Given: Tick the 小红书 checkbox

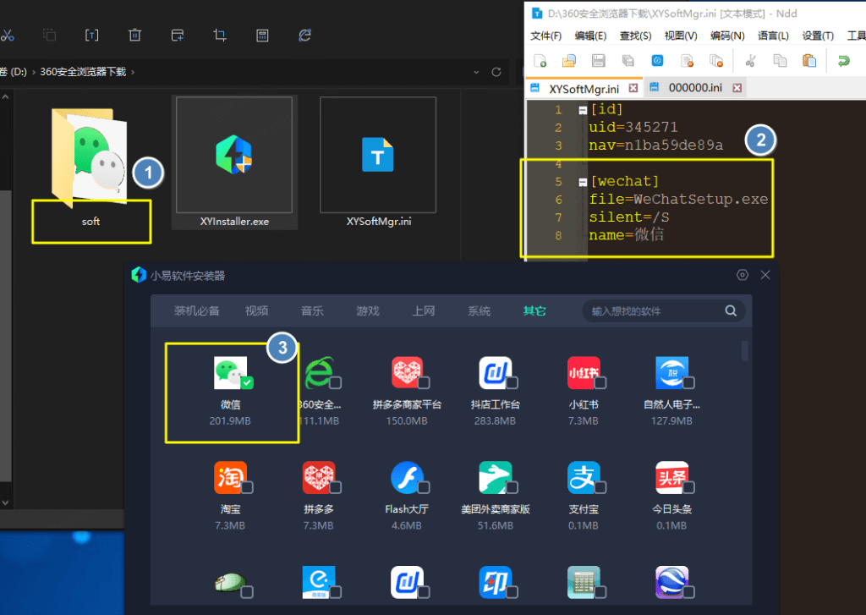Looking at the screenshot, I should pyautogui.click(x=600, y=382).
